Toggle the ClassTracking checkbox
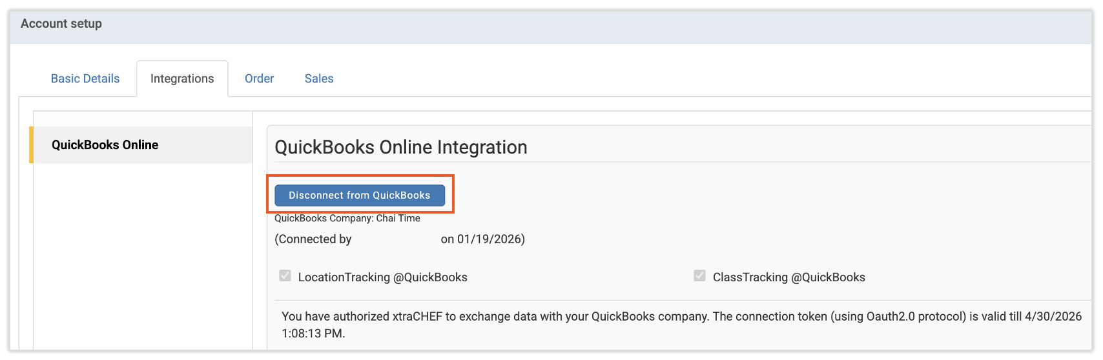 (x=699, y=276)
